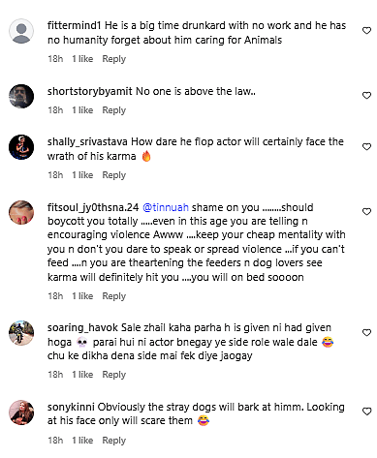The width and height of the screenshot is (377, 458).
Task: Visit sonykinni's profile via username
Action: (x=71, y=407)
